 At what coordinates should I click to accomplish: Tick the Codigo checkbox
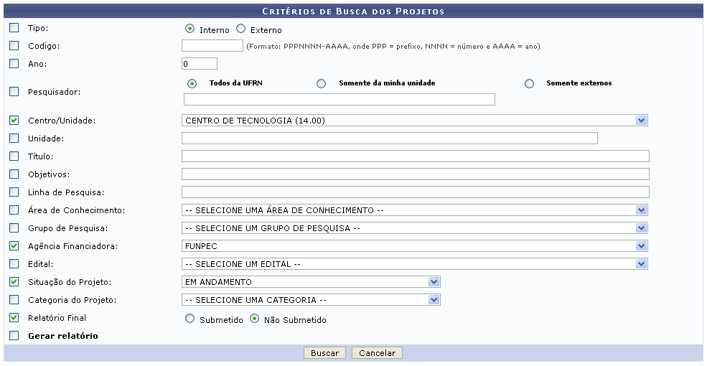pyautogui.click(x=14, y=46)
